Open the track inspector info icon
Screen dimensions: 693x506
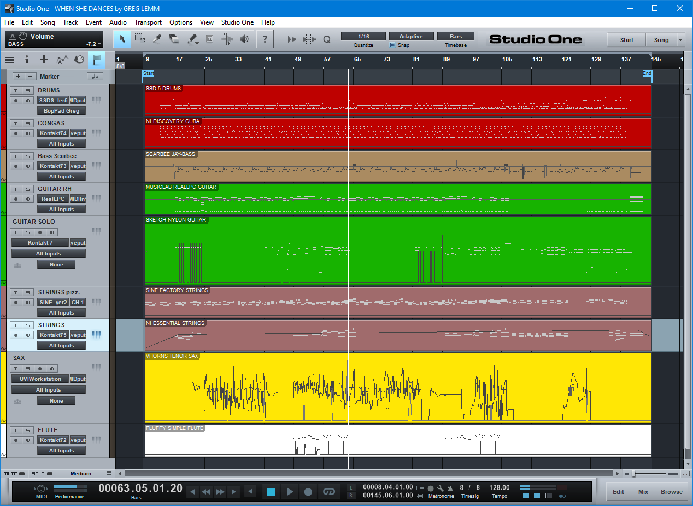pyautogui.click(x=26, y=60)
